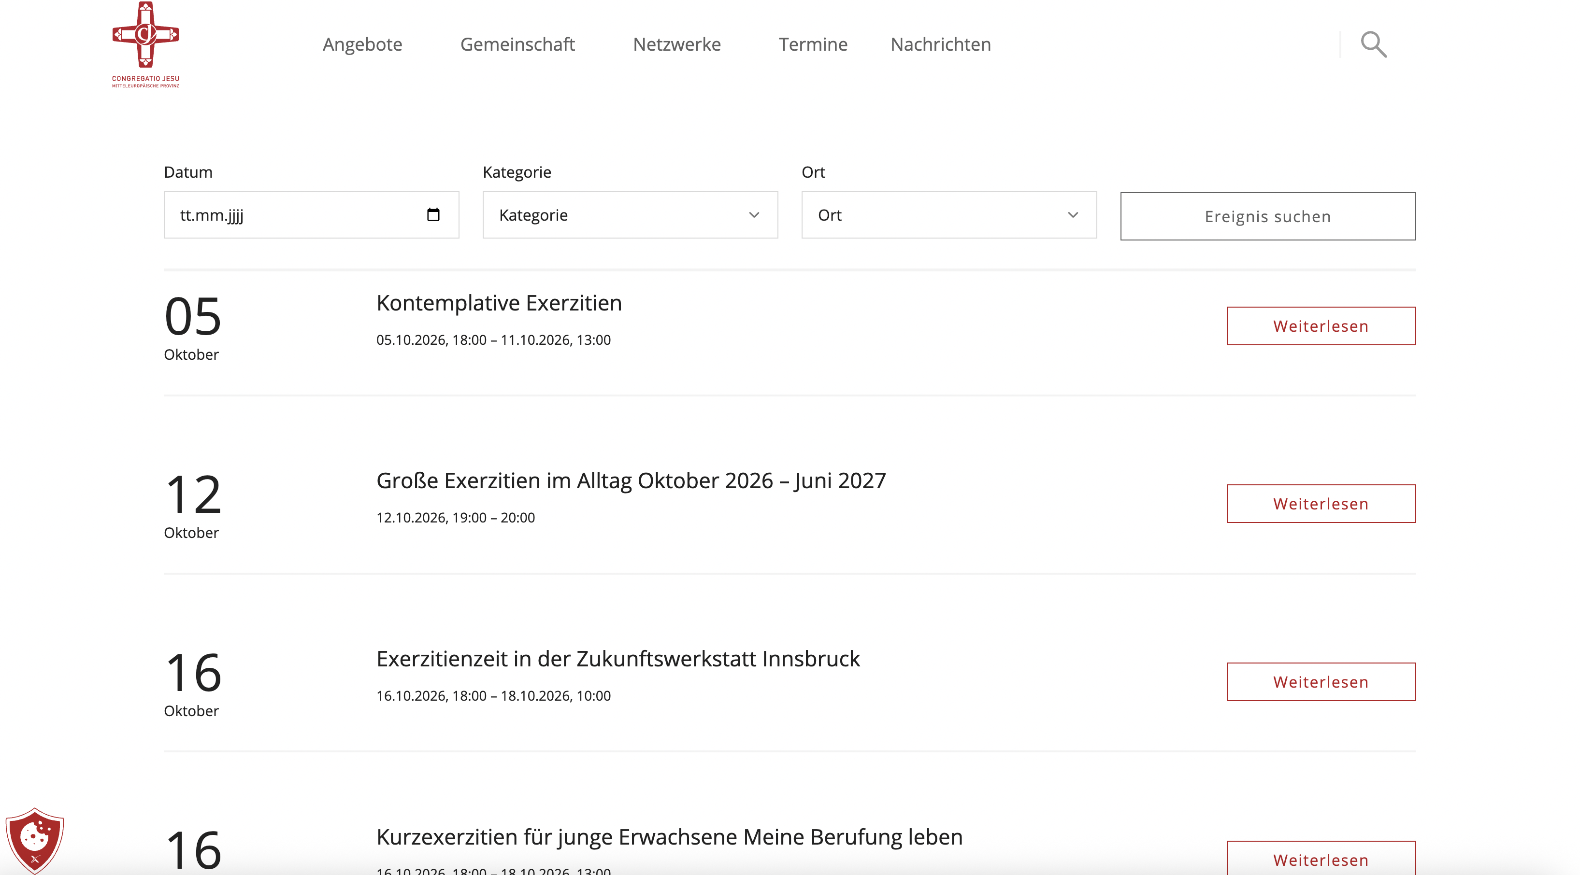Click Weiterlesen for Kurzexerzitien für junge Erwachsene
Image resolution: width=1580 pixels, height=875 pixels.
coord(1321,858)
